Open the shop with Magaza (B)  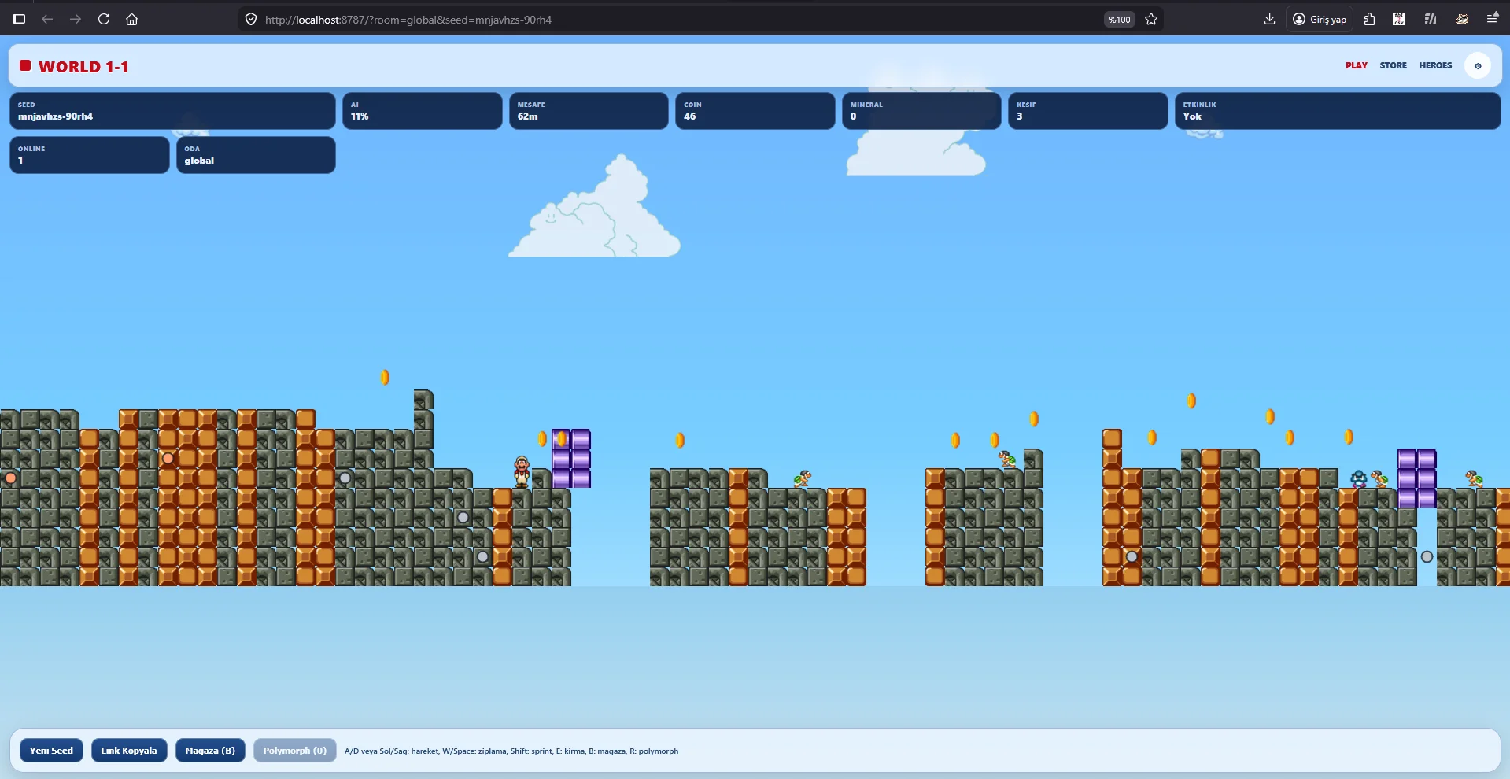210,751
